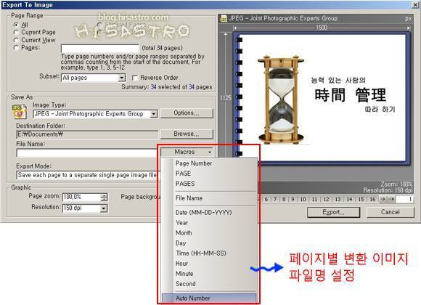Click the previous/next page arrows icon in the preview
The width and height of the screenshot is (421, 305).
point(383,200)
